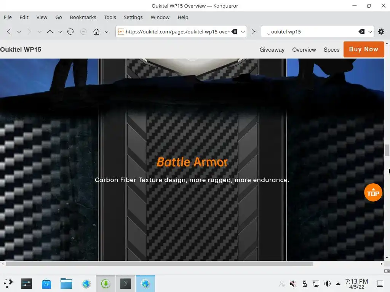Expand the URL history dropdown
This screenshot has width=390, height=292.
coord(243,32)
